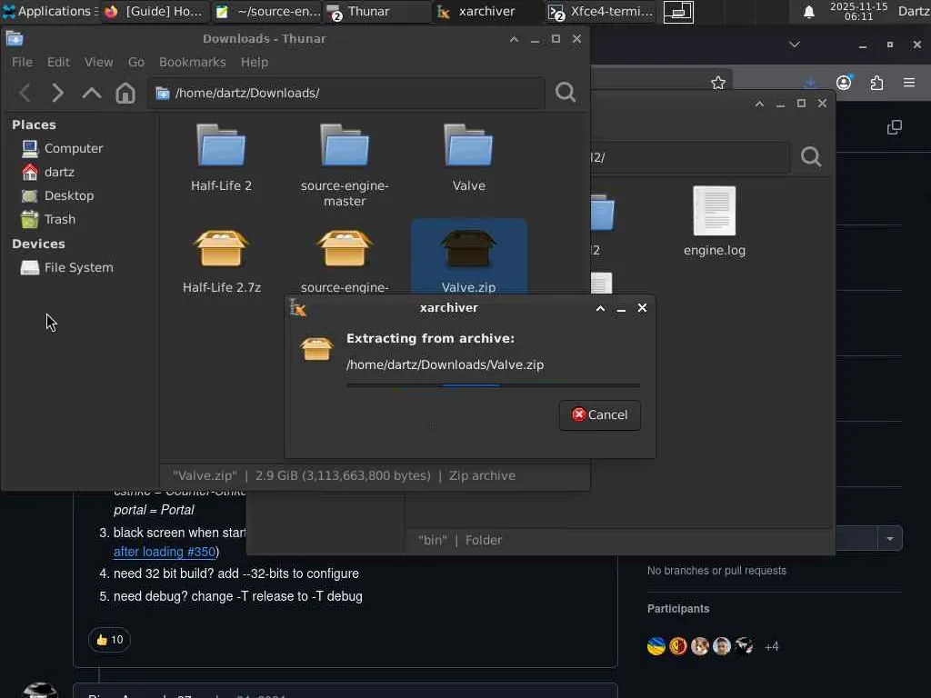931x698 pixels.
Task: Click the extraction progress bar
Action: (x=493, y=385)
